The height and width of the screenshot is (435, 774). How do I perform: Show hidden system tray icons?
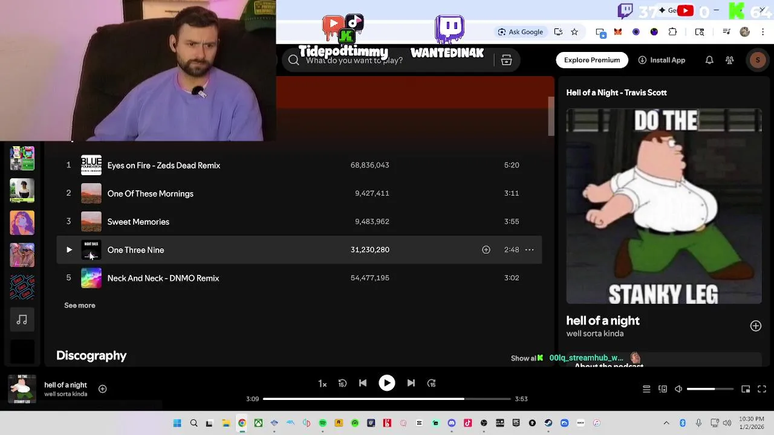[666, 423]
